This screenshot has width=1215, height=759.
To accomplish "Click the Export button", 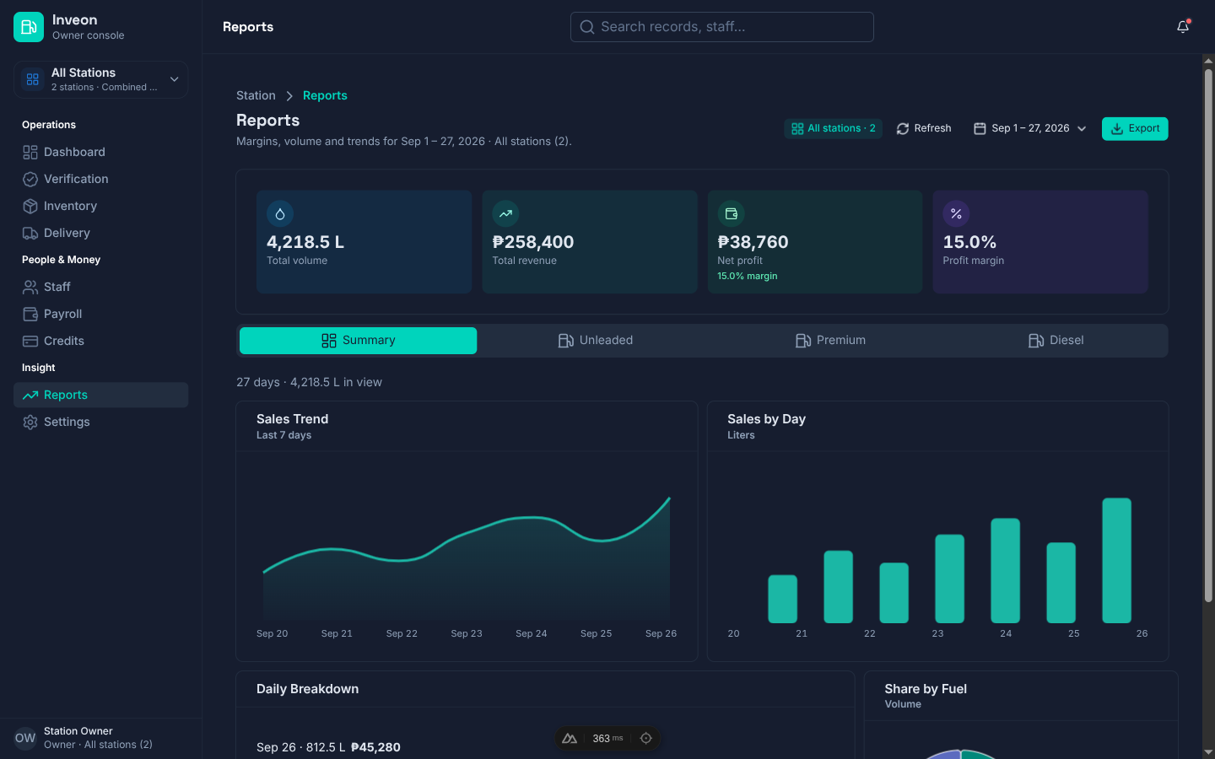I will 1135,128.
